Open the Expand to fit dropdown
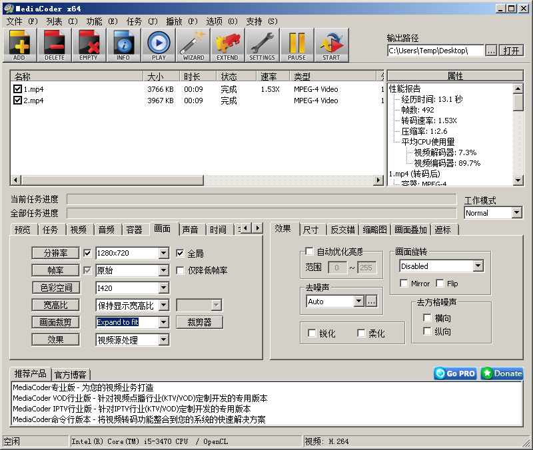Image resolution: width=533 pixels, height=450 pixels. [164, 322]
